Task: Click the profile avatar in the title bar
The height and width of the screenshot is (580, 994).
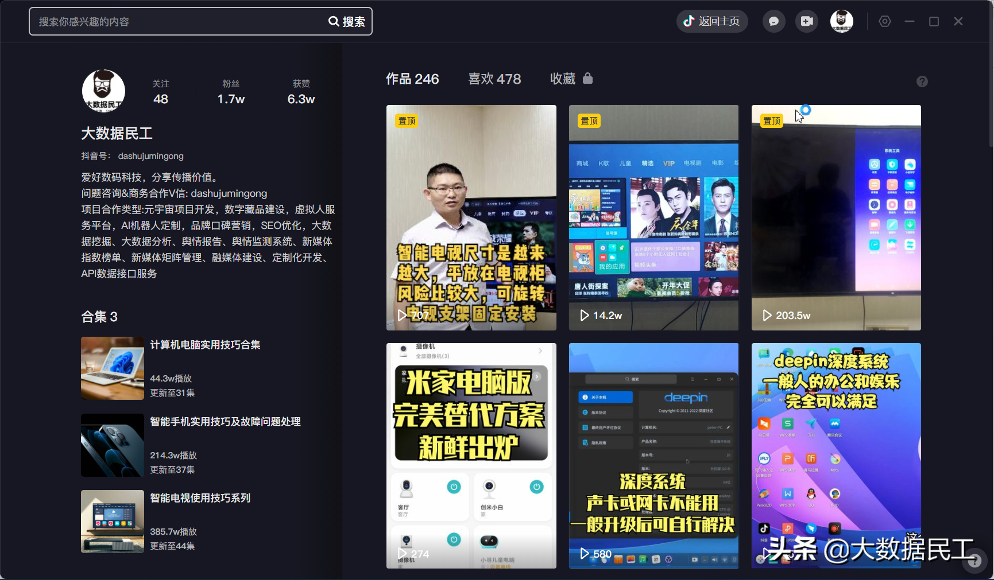Action: tap(841, 21)
